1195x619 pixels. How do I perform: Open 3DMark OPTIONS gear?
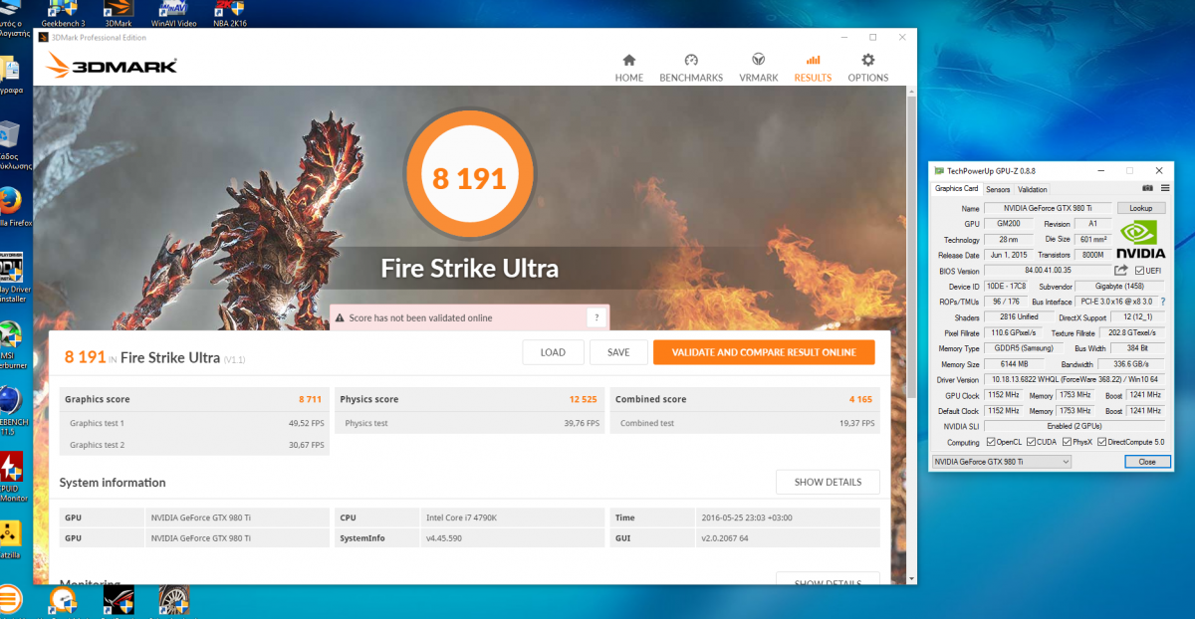click(868, 68)
